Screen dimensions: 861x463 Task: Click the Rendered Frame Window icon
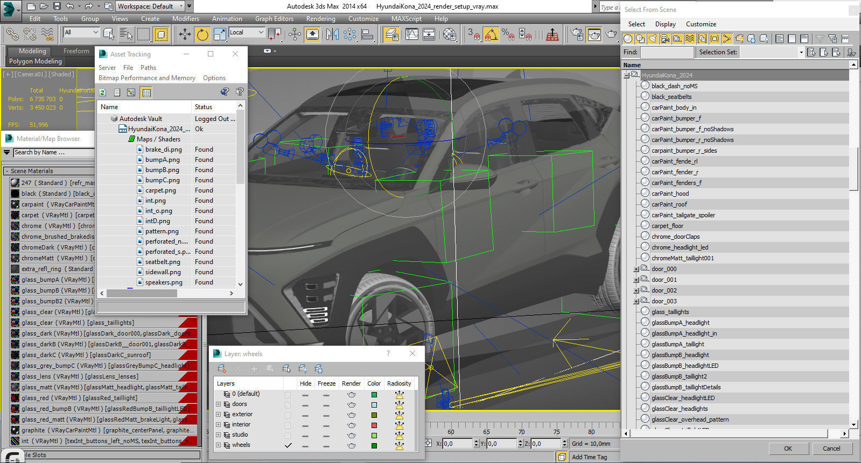pyautogui.click(x=594, y=34)
